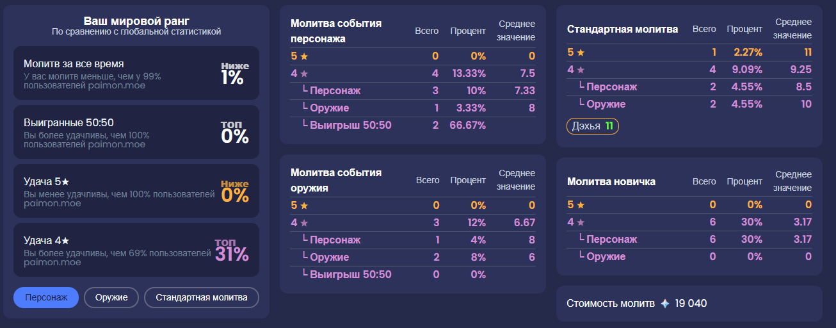Click the primogem icon beside Стоимость молитв
836x328 pixels.
665,304
